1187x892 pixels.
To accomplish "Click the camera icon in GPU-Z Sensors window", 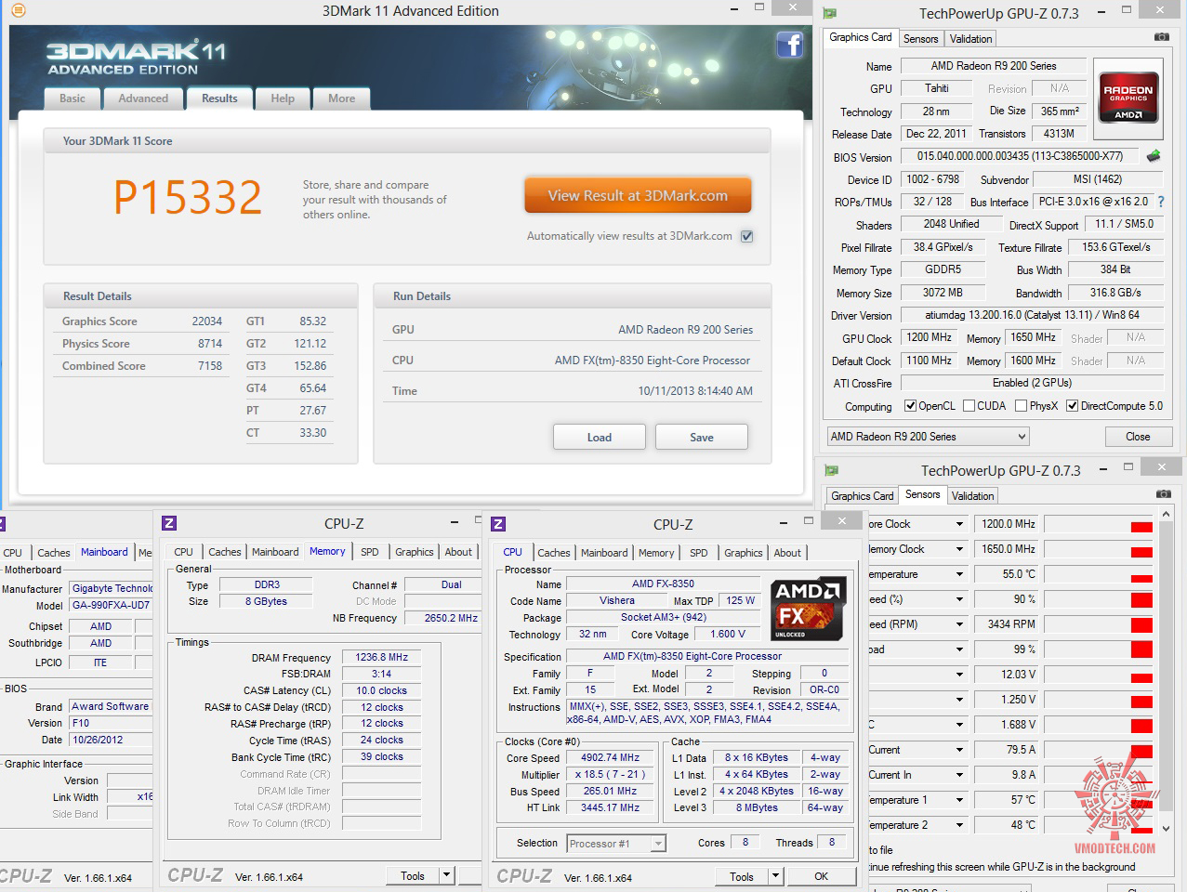I will coord(1163,494).
